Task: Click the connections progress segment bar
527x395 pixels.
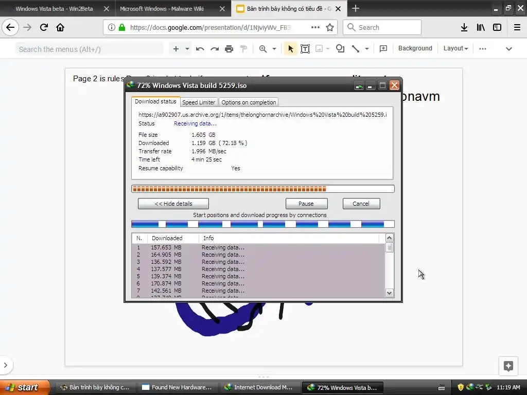Action: pyautogui.click(x=263, y=224)
